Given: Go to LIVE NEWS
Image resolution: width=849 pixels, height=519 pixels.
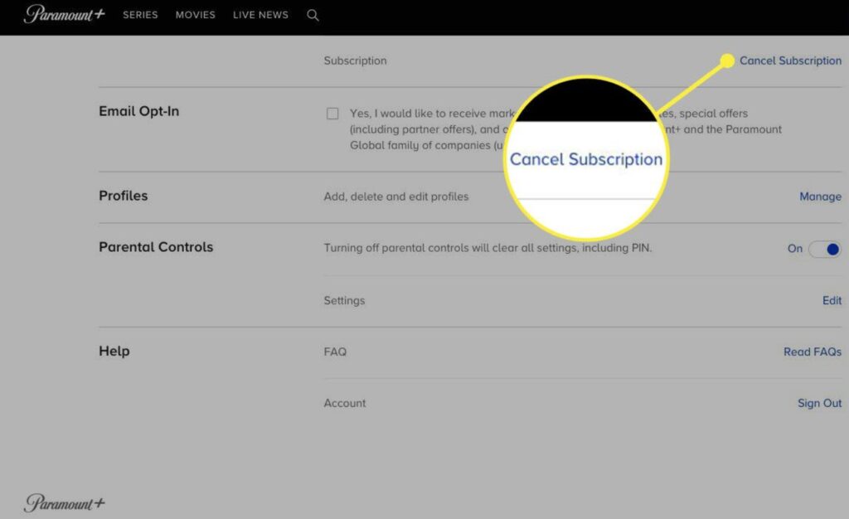Looking at the screenshot, I should pos(260,15).
